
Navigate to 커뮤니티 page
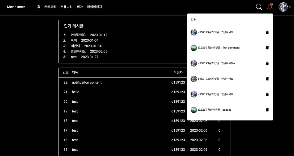pos(66,7)
